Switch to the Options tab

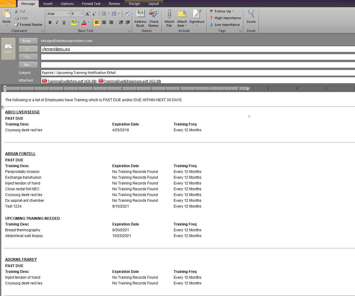click(x=67, y=4)
